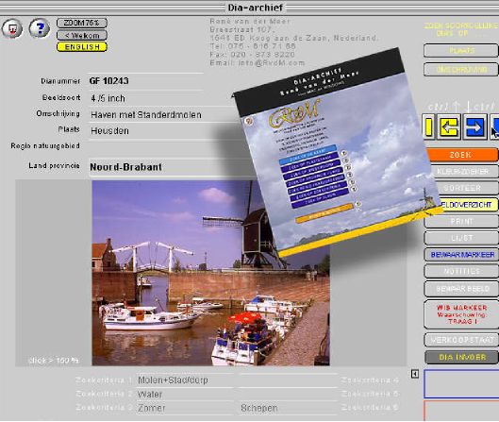Go to previous record with yellow left arrow
This screenshot has height=422, width=499.
pos(450,127)
